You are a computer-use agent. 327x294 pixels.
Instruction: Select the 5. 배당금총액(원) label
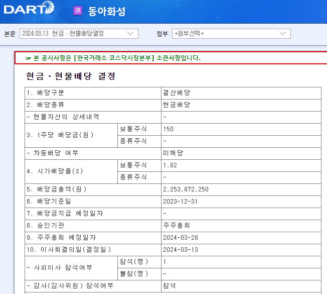(x=57, y=189)
